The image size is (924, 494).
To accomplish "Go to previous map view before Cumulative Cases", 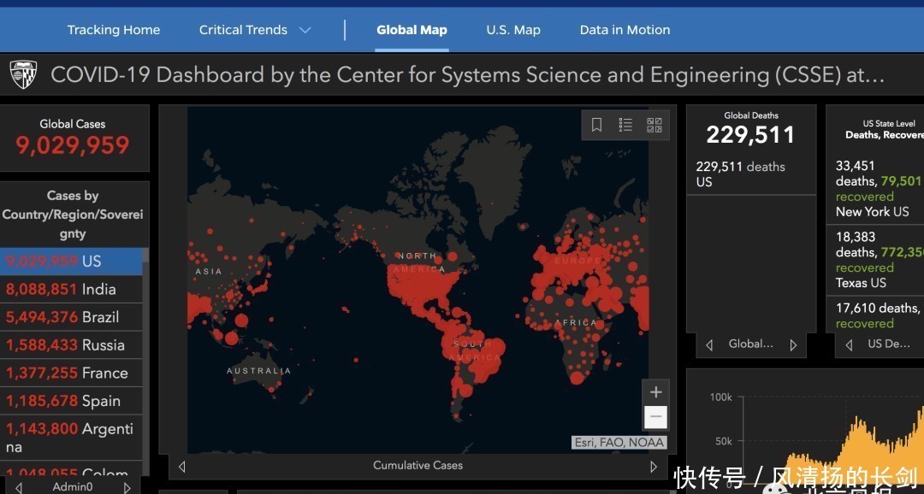I will point(181,467).
